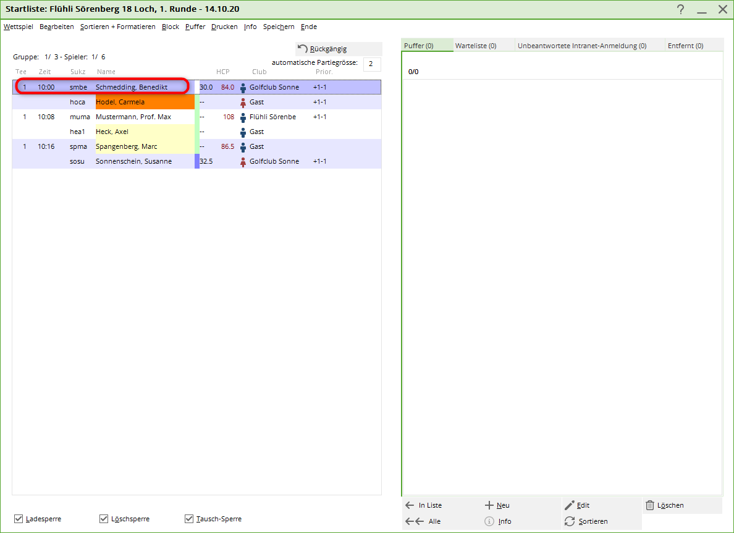This screenshot has width=734, height=533.
Task: Open the Drucken menu
Action: pos(224,27)
